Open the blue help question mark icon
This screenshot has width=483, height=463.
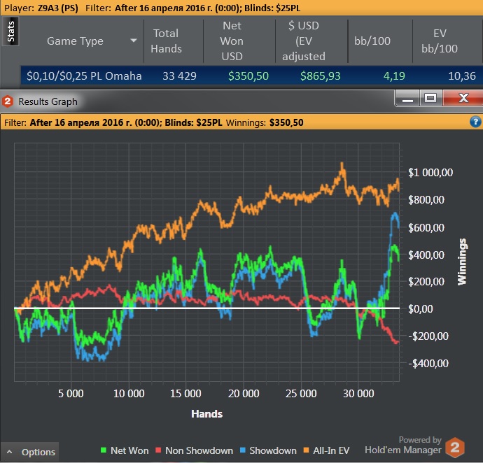coord(475,122)
